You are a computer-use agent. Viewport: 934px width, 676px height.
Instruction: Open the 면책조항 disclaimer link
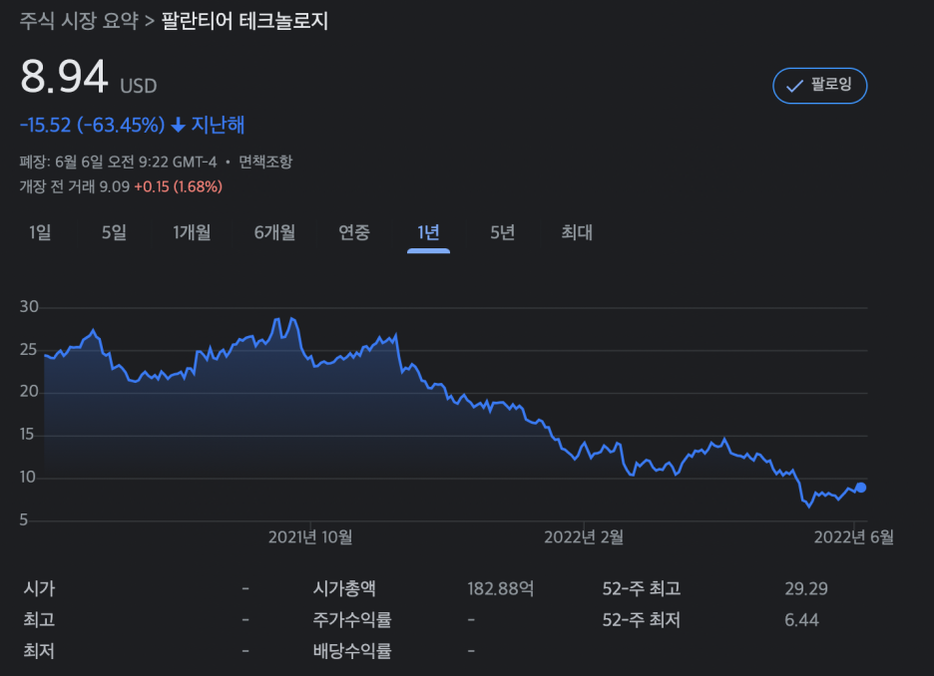tap(265, 162)
